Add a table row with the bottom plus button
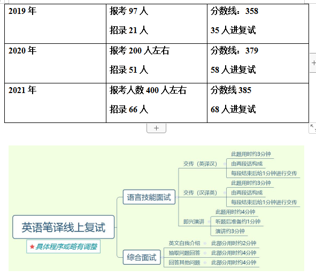The width and height of the screenshot is (316, 277). coord(156,128)
